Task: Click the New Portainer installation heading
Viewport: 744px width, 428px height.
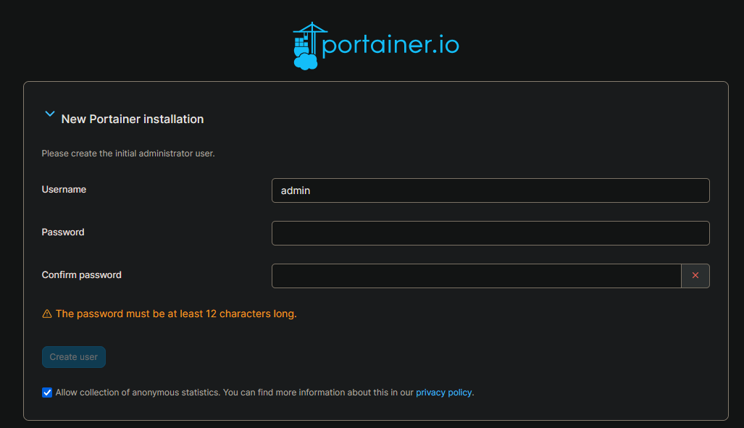Action: [132, 119]
